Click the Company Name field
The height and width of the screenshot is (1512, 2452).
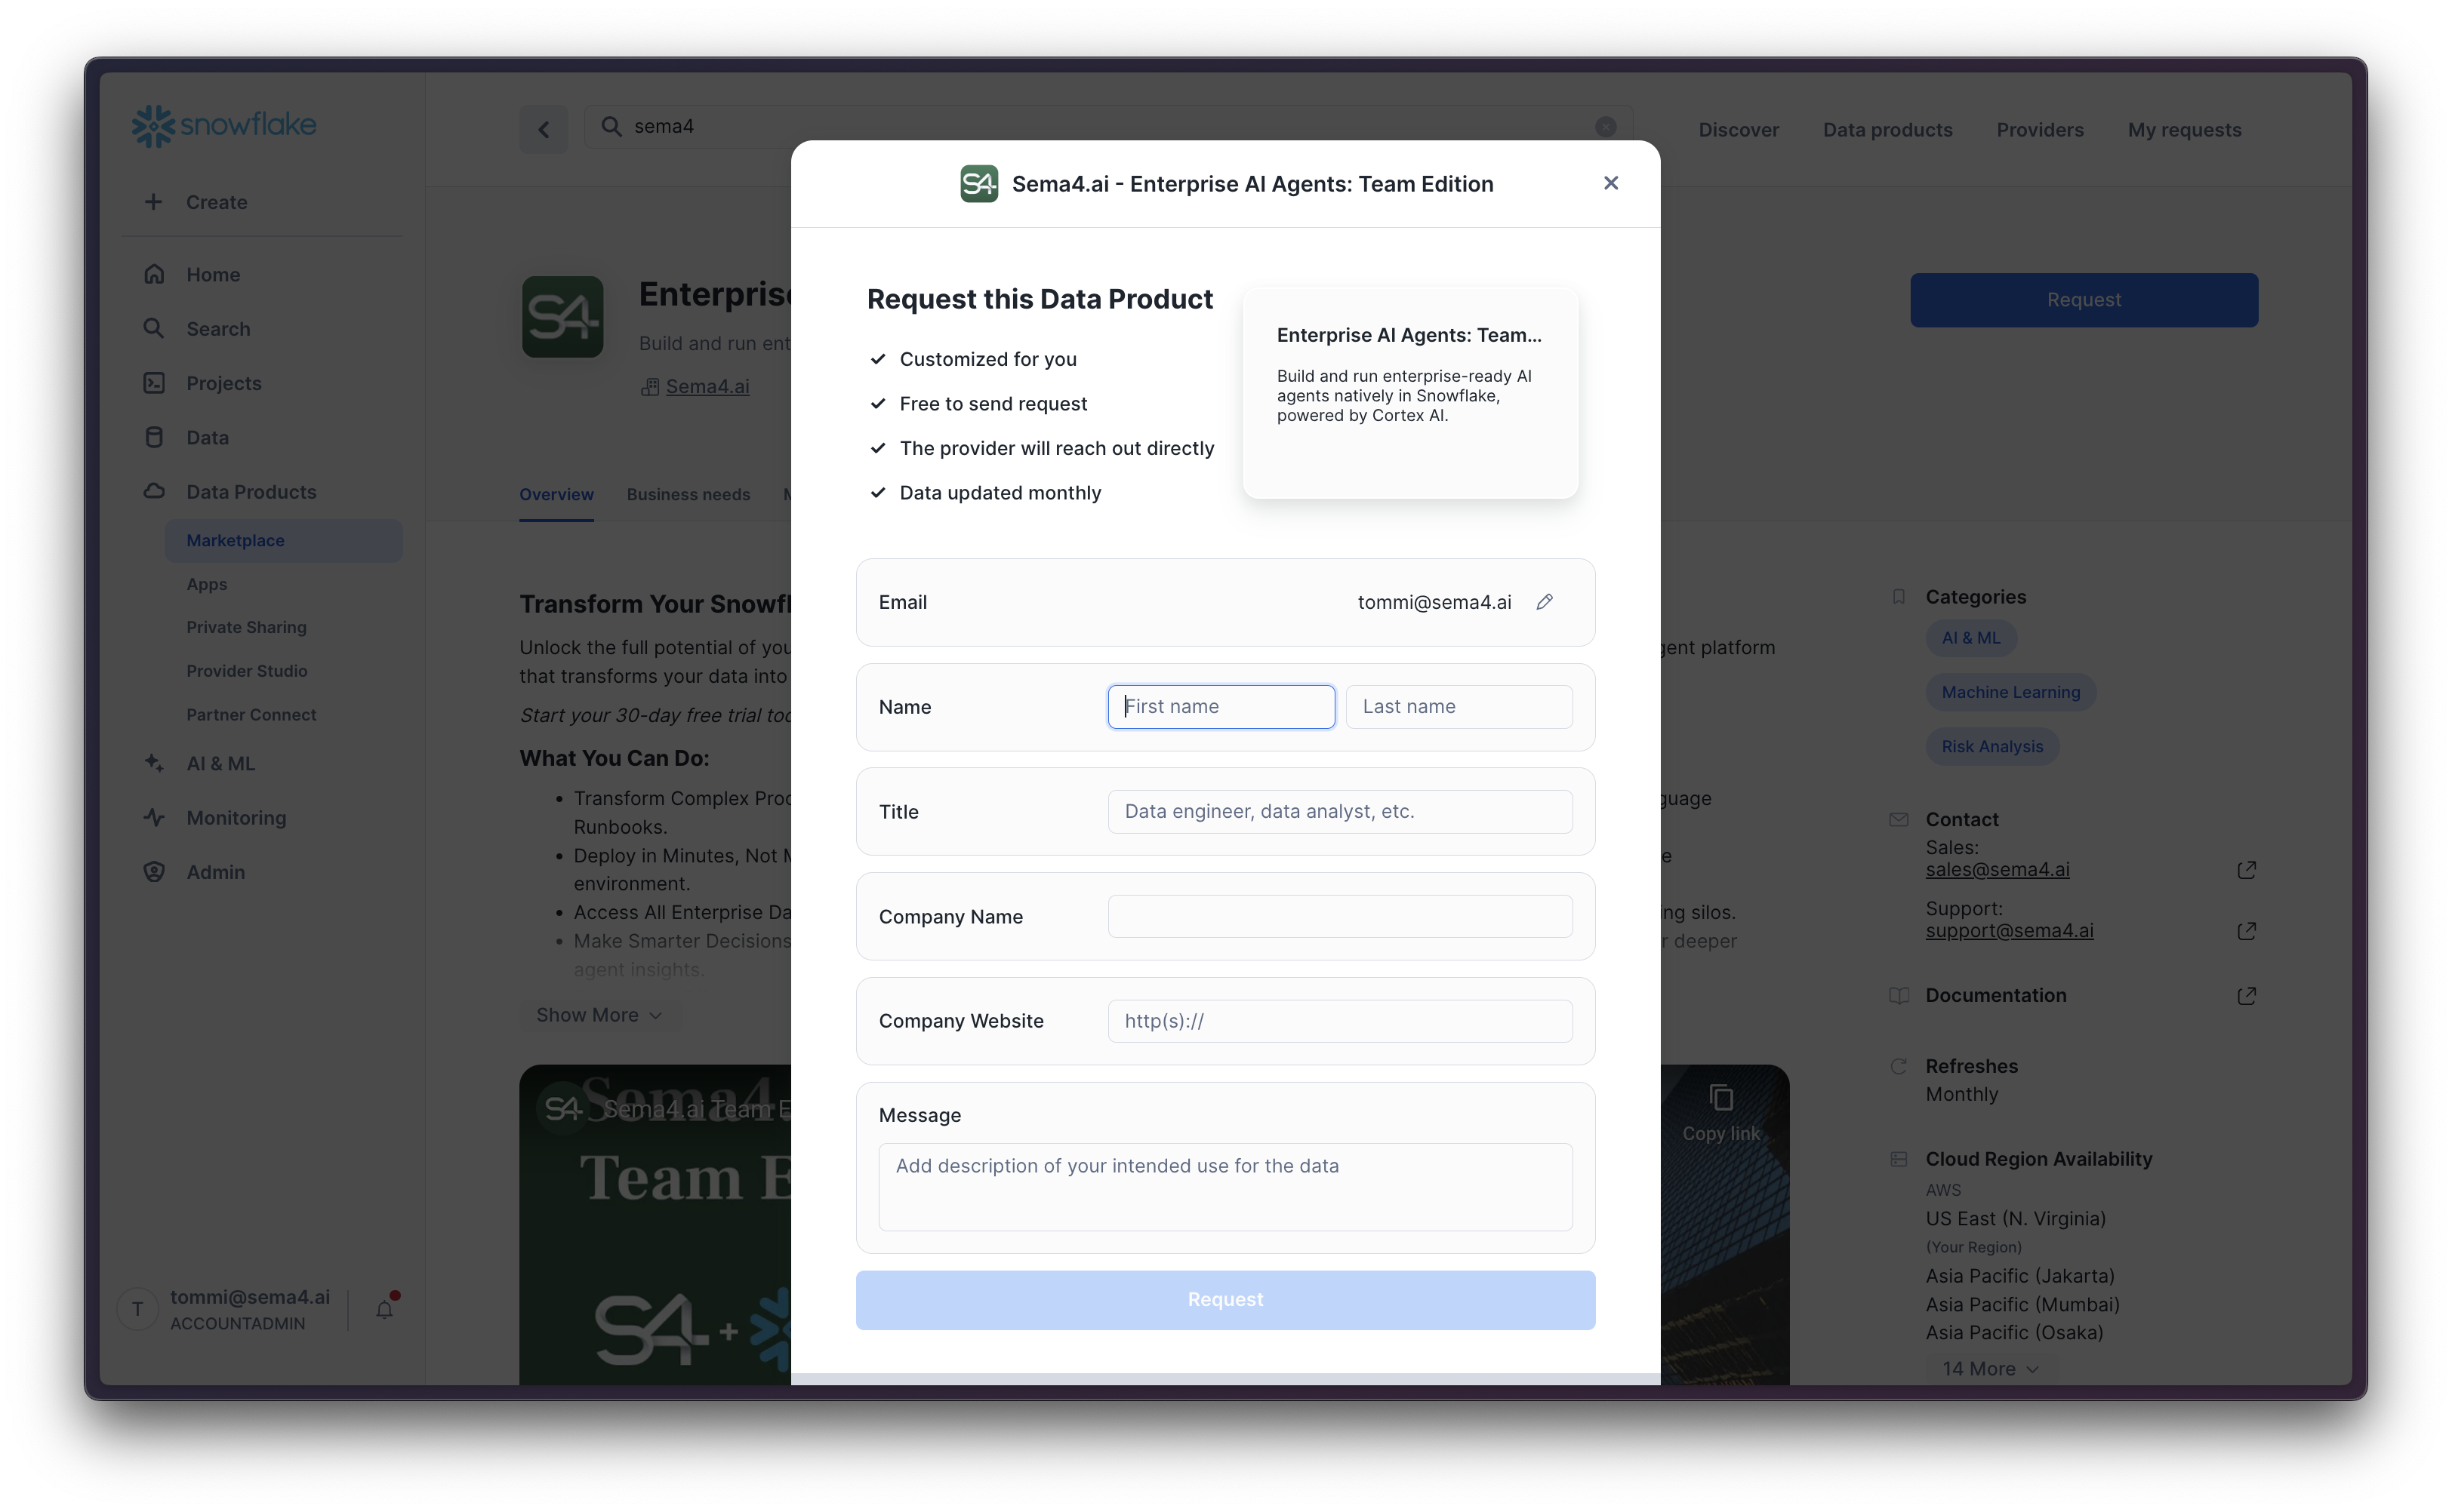coord(1339,916)
